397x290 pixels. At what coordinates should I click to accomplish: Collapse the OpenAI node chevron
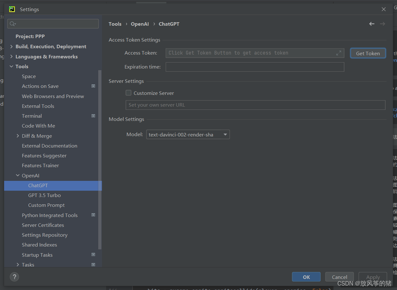pos(18,175)
